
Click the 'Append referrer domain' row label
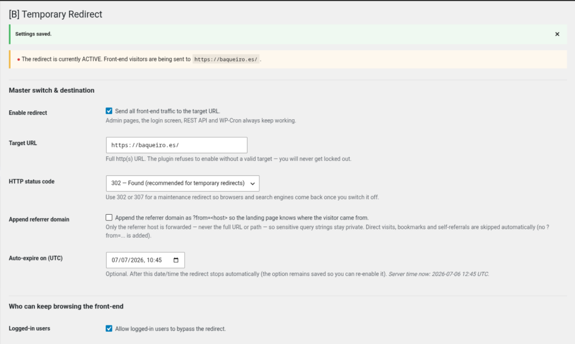(39, 219)
